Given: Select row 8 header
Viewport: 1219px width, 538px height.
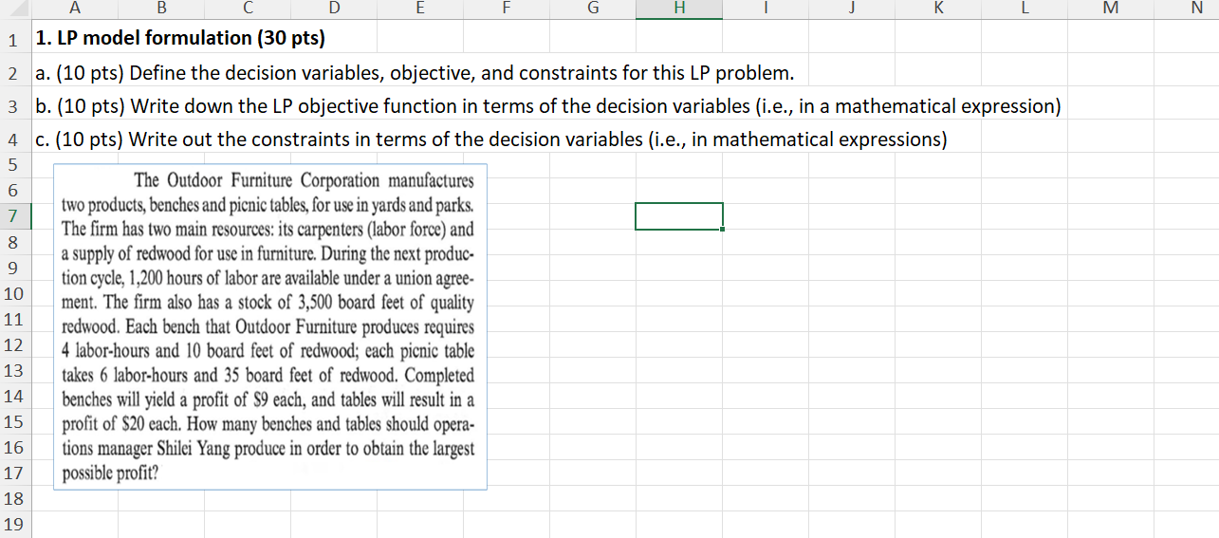Looking at the screenshot, I should [x=15, y=242].
